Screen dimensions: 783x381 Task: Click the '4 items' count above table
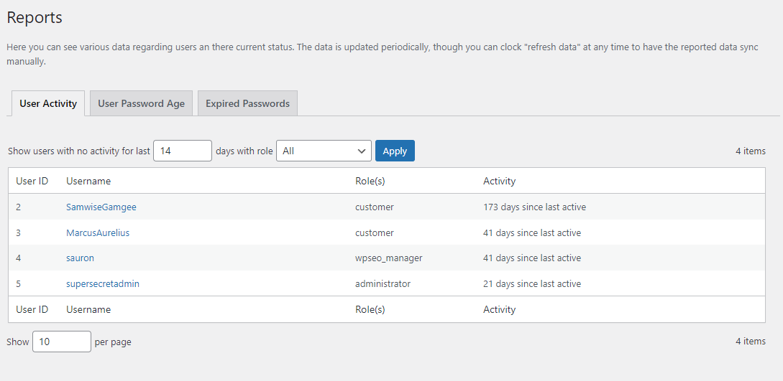pyautogui.click(x=751, y=151)
